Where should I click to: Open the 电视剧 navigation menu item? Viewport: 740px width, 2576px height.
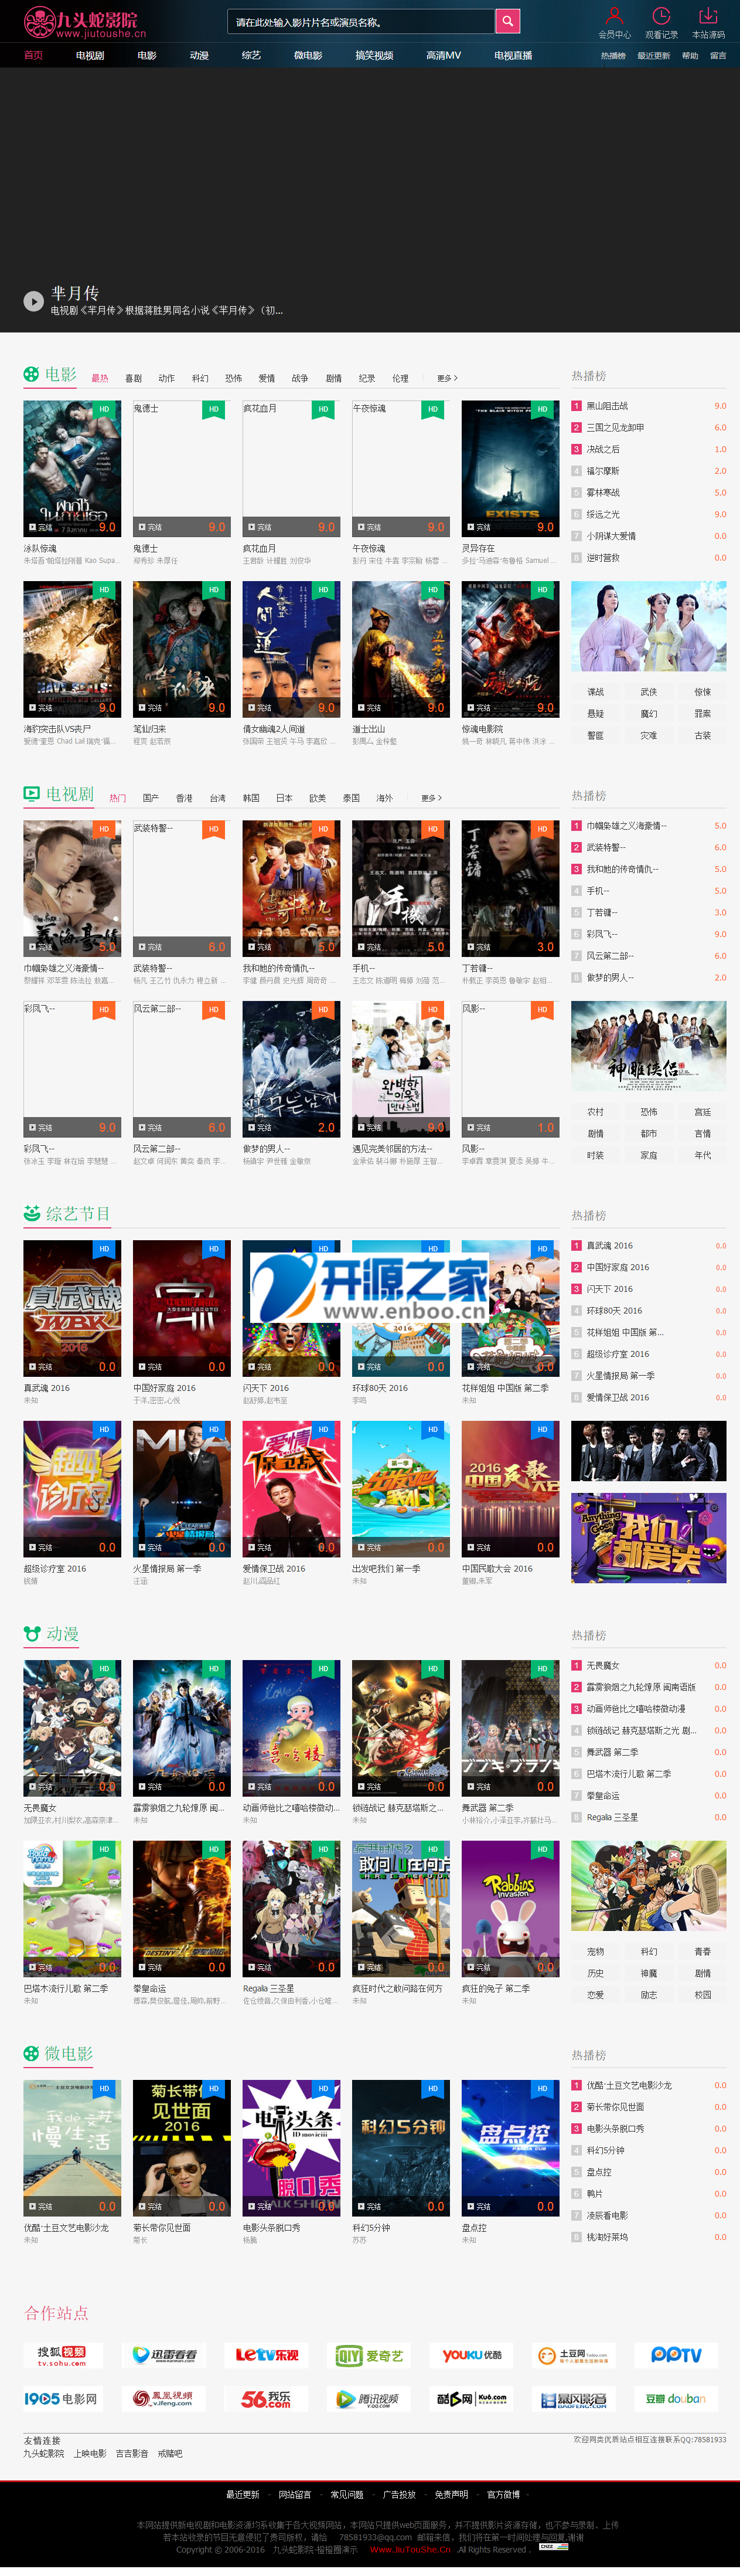pos(90,56)
